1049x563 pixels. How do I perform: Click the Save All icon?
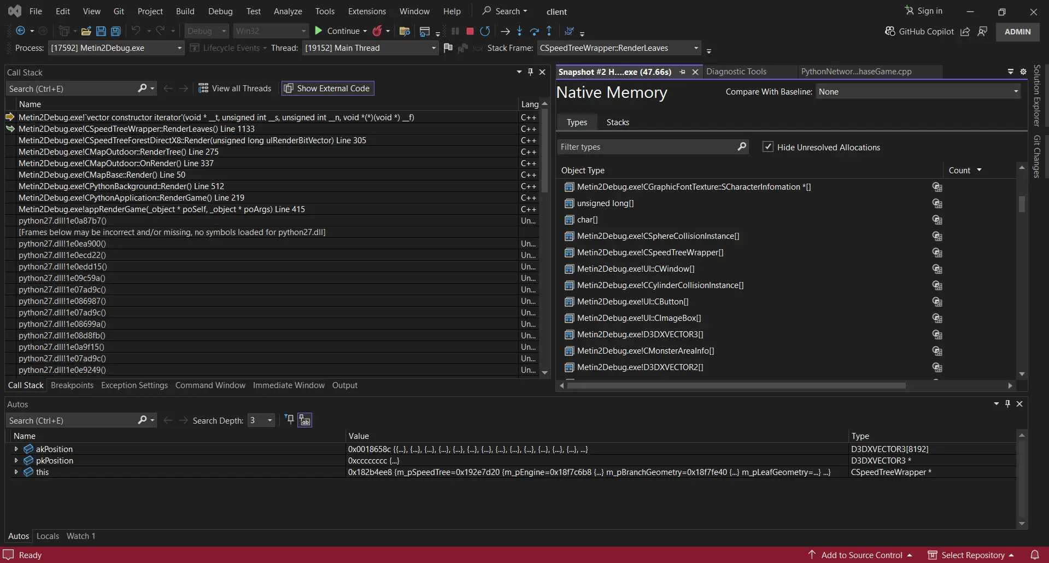(115, 31)
